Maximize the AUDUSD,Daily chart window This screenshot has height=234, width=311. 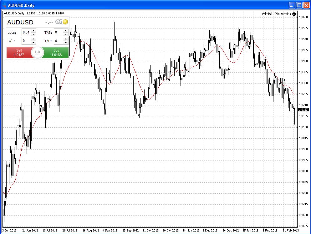(299, 5)
